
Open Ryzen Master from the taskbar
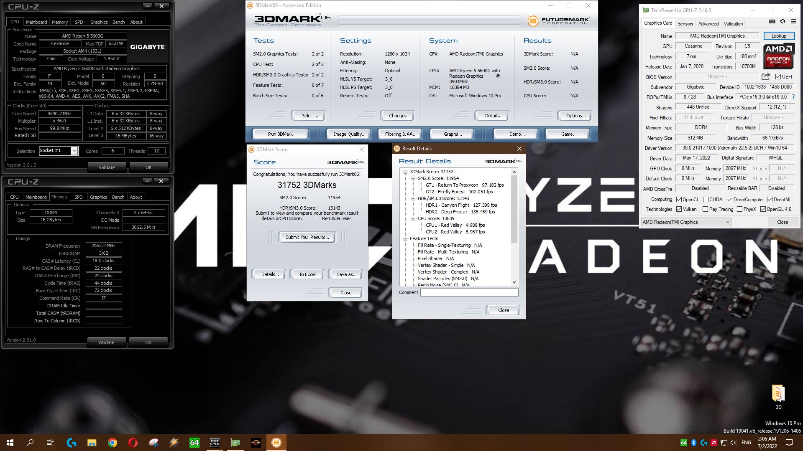point(256,443)
